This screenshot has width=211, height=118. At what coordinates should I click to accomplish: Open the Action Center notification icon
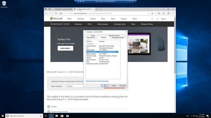[x=207, y=116]
